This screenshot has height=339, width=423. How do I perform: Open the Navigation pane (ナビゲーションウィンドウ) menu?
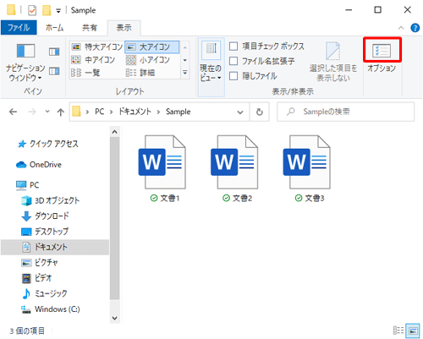point(25,63)
